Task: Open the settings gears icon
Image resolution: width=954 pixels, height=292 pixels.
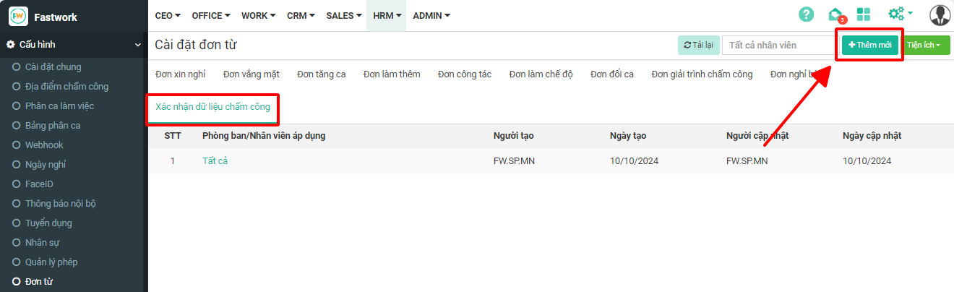Action: (x=900, y=14)
